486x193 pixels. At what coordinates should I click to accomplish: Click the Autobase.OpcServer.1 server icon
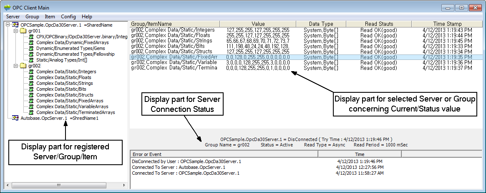click(x=15, y=118)
